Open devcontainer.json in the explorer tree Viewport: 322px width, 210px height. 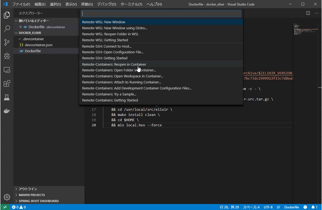coord(46,45)
